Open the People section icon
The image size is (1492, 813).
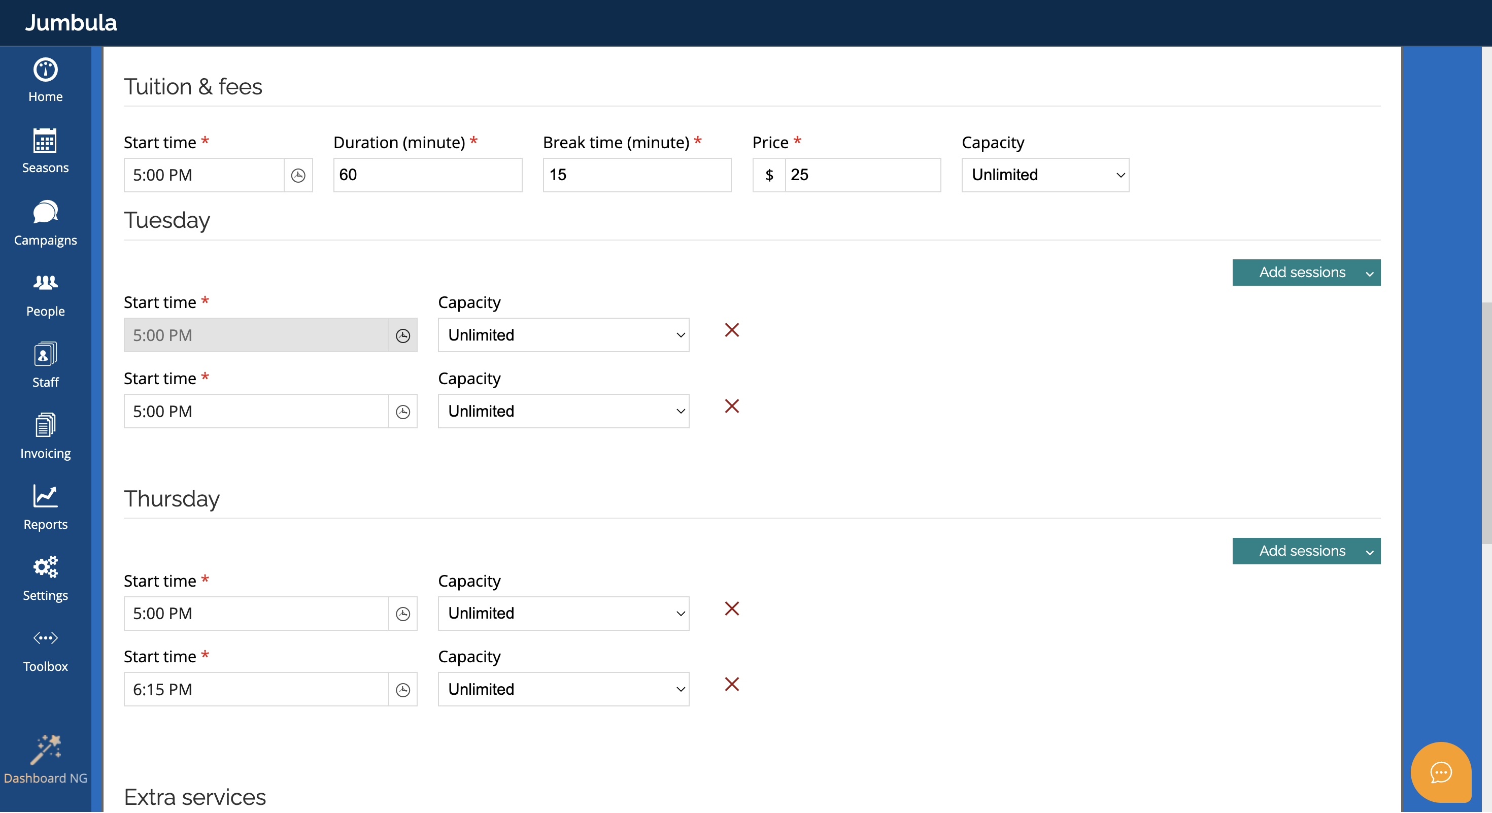pyautogui.click(x=45, y=283)
